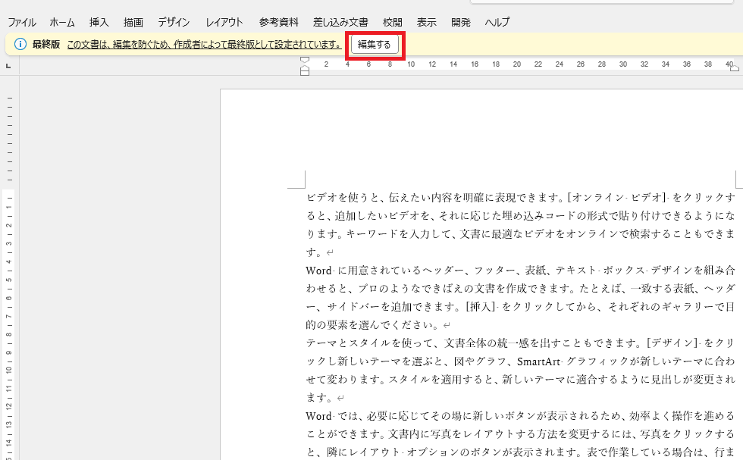Viewport: 743px width, 460px height.
Task: Open the 参考資料 tab
Action: tap(279, 22)
